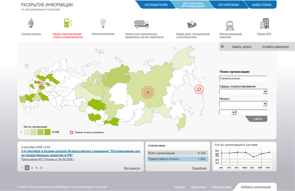Click the Оставить замечание link
Image resolution: width=295 pixels, height=191 pixels.
pyautogui.click(x=275, y=46)
